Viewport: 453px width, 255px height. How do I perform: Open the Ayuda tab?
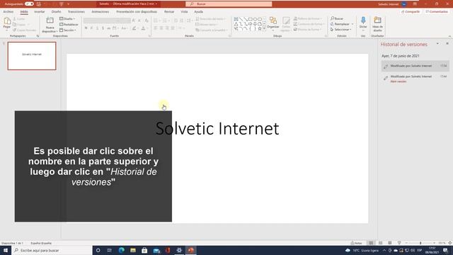(198, 11)
